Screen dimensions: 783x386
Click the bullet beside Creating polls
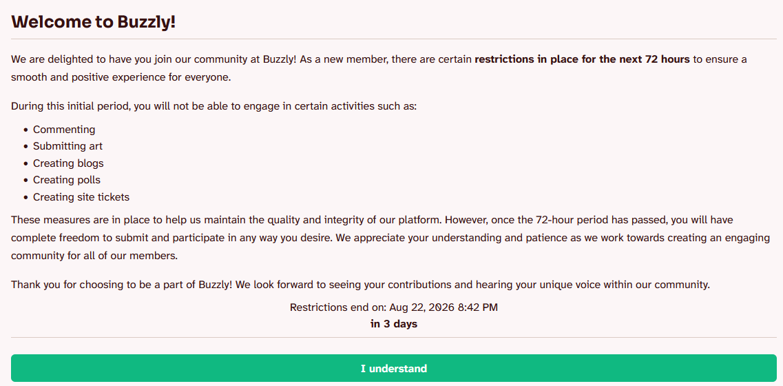[26, 181]
